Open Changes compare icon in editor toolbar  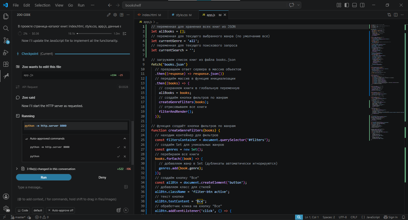point(389,15)
